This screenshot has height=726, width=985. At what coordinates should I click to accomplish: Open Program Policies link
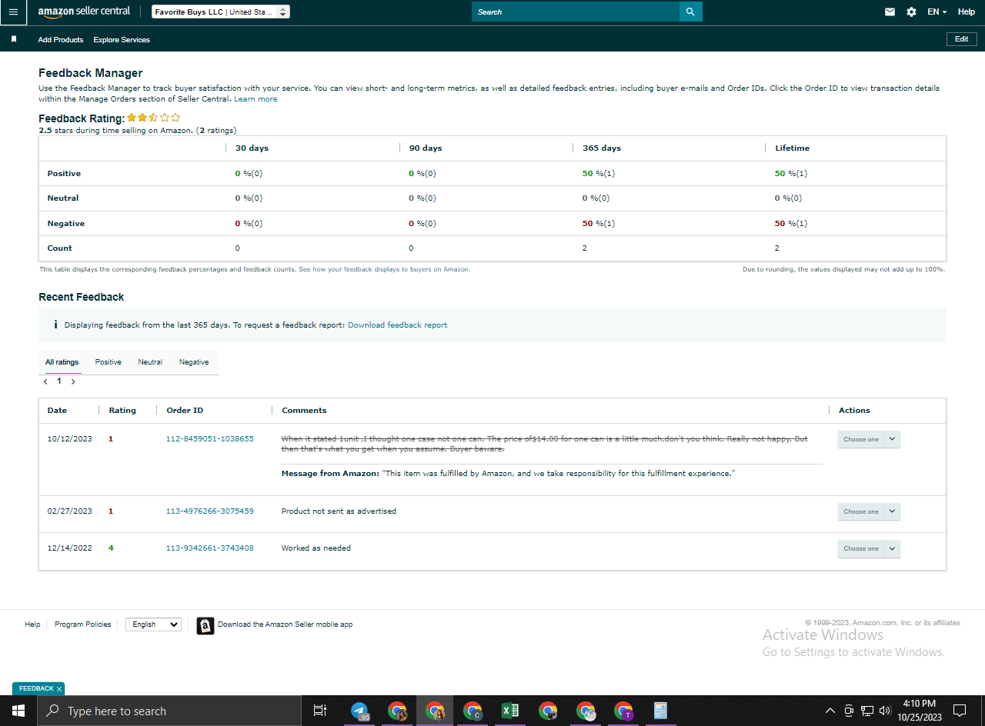[82, 624]
